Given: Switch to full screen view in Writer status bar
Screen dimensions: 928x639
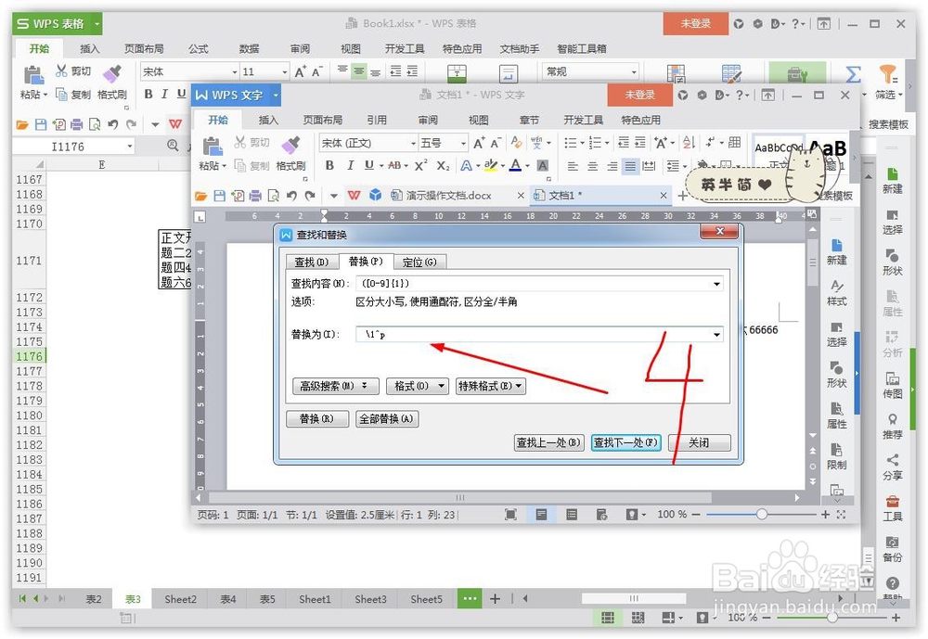Looking at the screenshot, I should (x=510, y=515).
